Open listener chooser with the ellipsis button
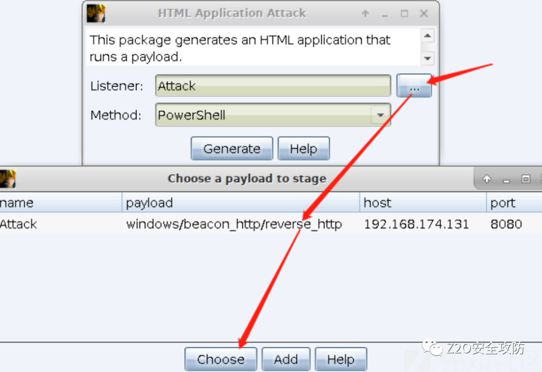542x372 pixels. [x=414, y=85]
